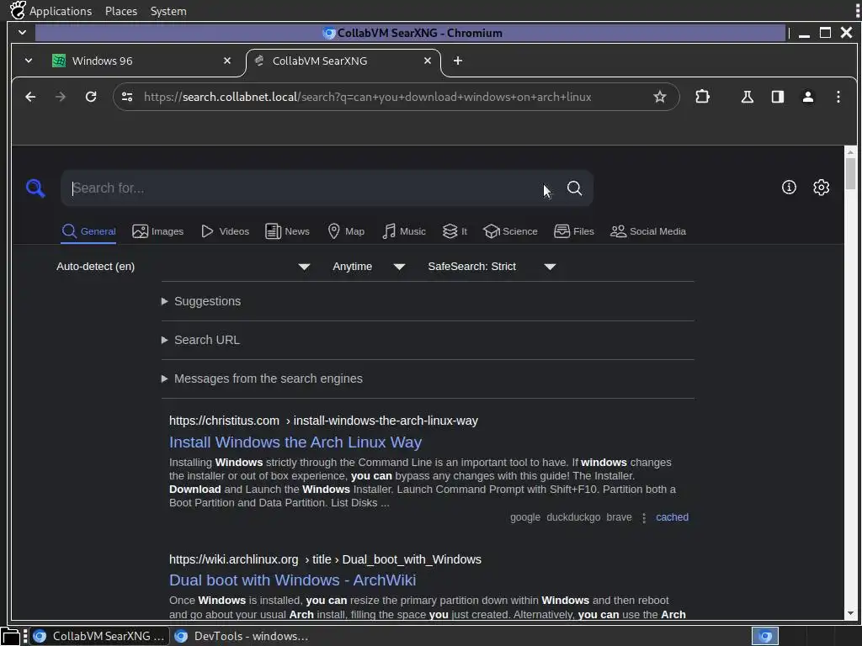Click the browser forward arrow

pos(61,97)
